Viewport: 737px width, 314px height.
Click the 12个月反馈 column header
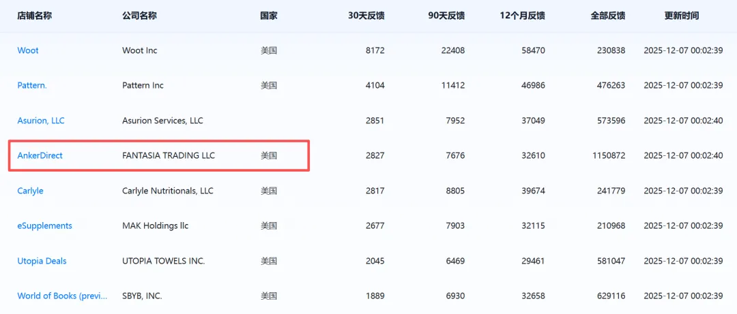(x=523, y=16)
